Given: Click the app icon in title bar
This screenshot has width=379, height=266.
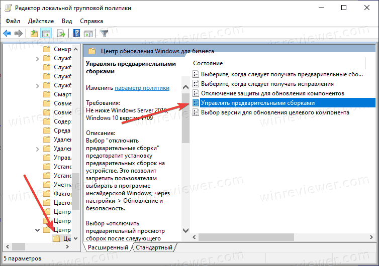Looking at the screenshot, I should pos(8,8).
